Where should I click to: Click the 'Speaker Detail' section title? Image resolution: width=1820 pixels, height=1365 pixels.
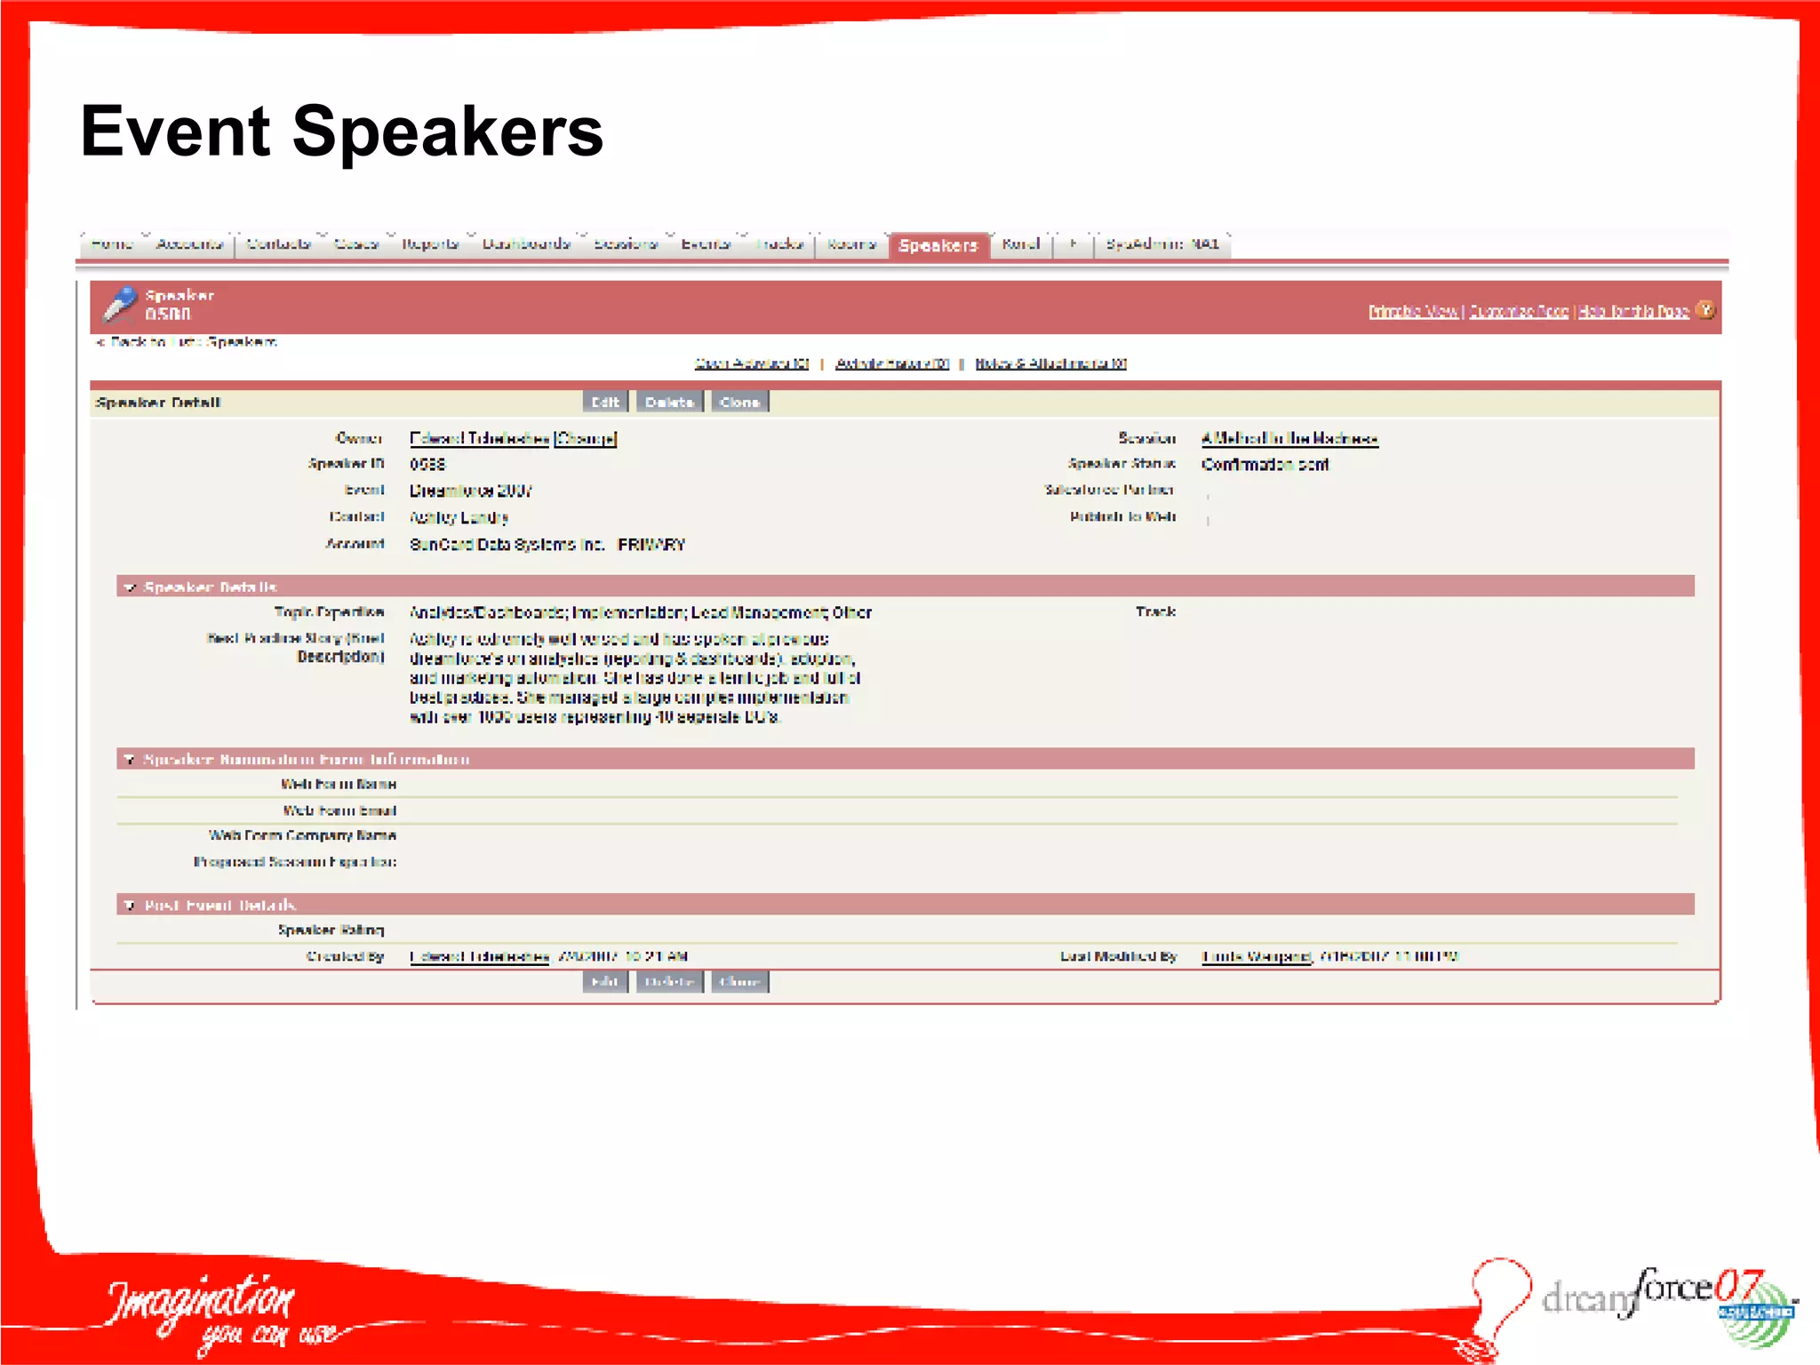click(158, 403)
